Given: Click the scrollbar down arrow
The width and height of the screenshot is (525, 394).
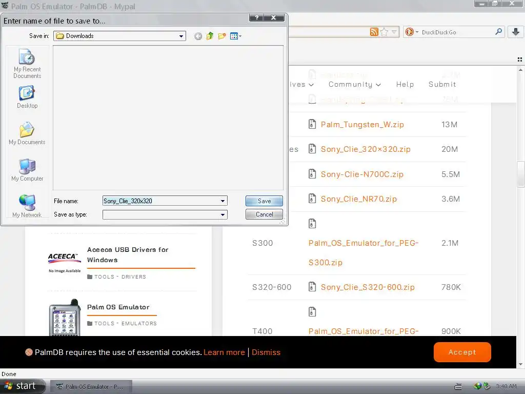Looking at the screenshot, I should pyautogui.click(x=520, y=365).
